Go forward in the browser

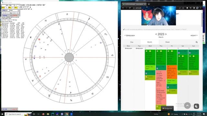(x=126, y=8)
